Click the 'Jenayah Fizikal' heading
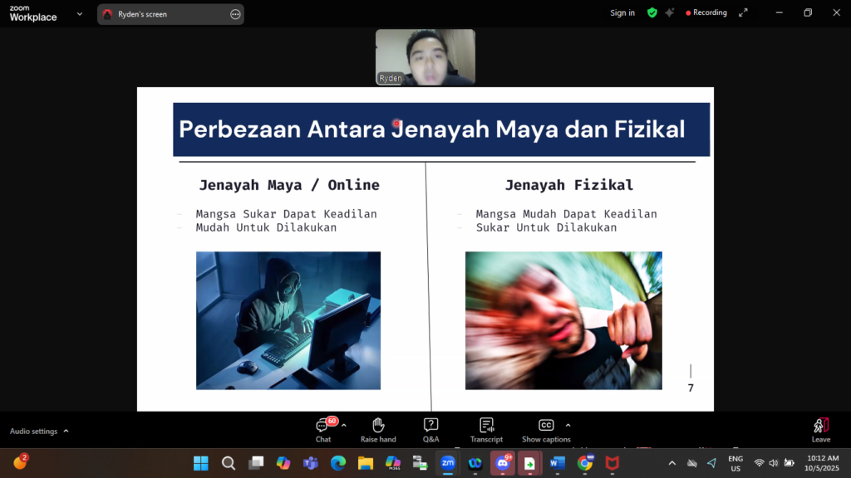Screen dimensions: 851x478 [569, 185]
